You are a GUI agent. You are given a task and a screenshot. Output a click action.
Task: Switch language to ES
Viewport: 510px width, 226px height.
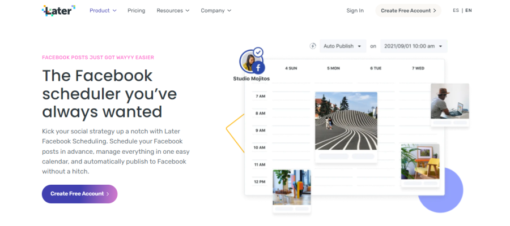tap(456, 10)
